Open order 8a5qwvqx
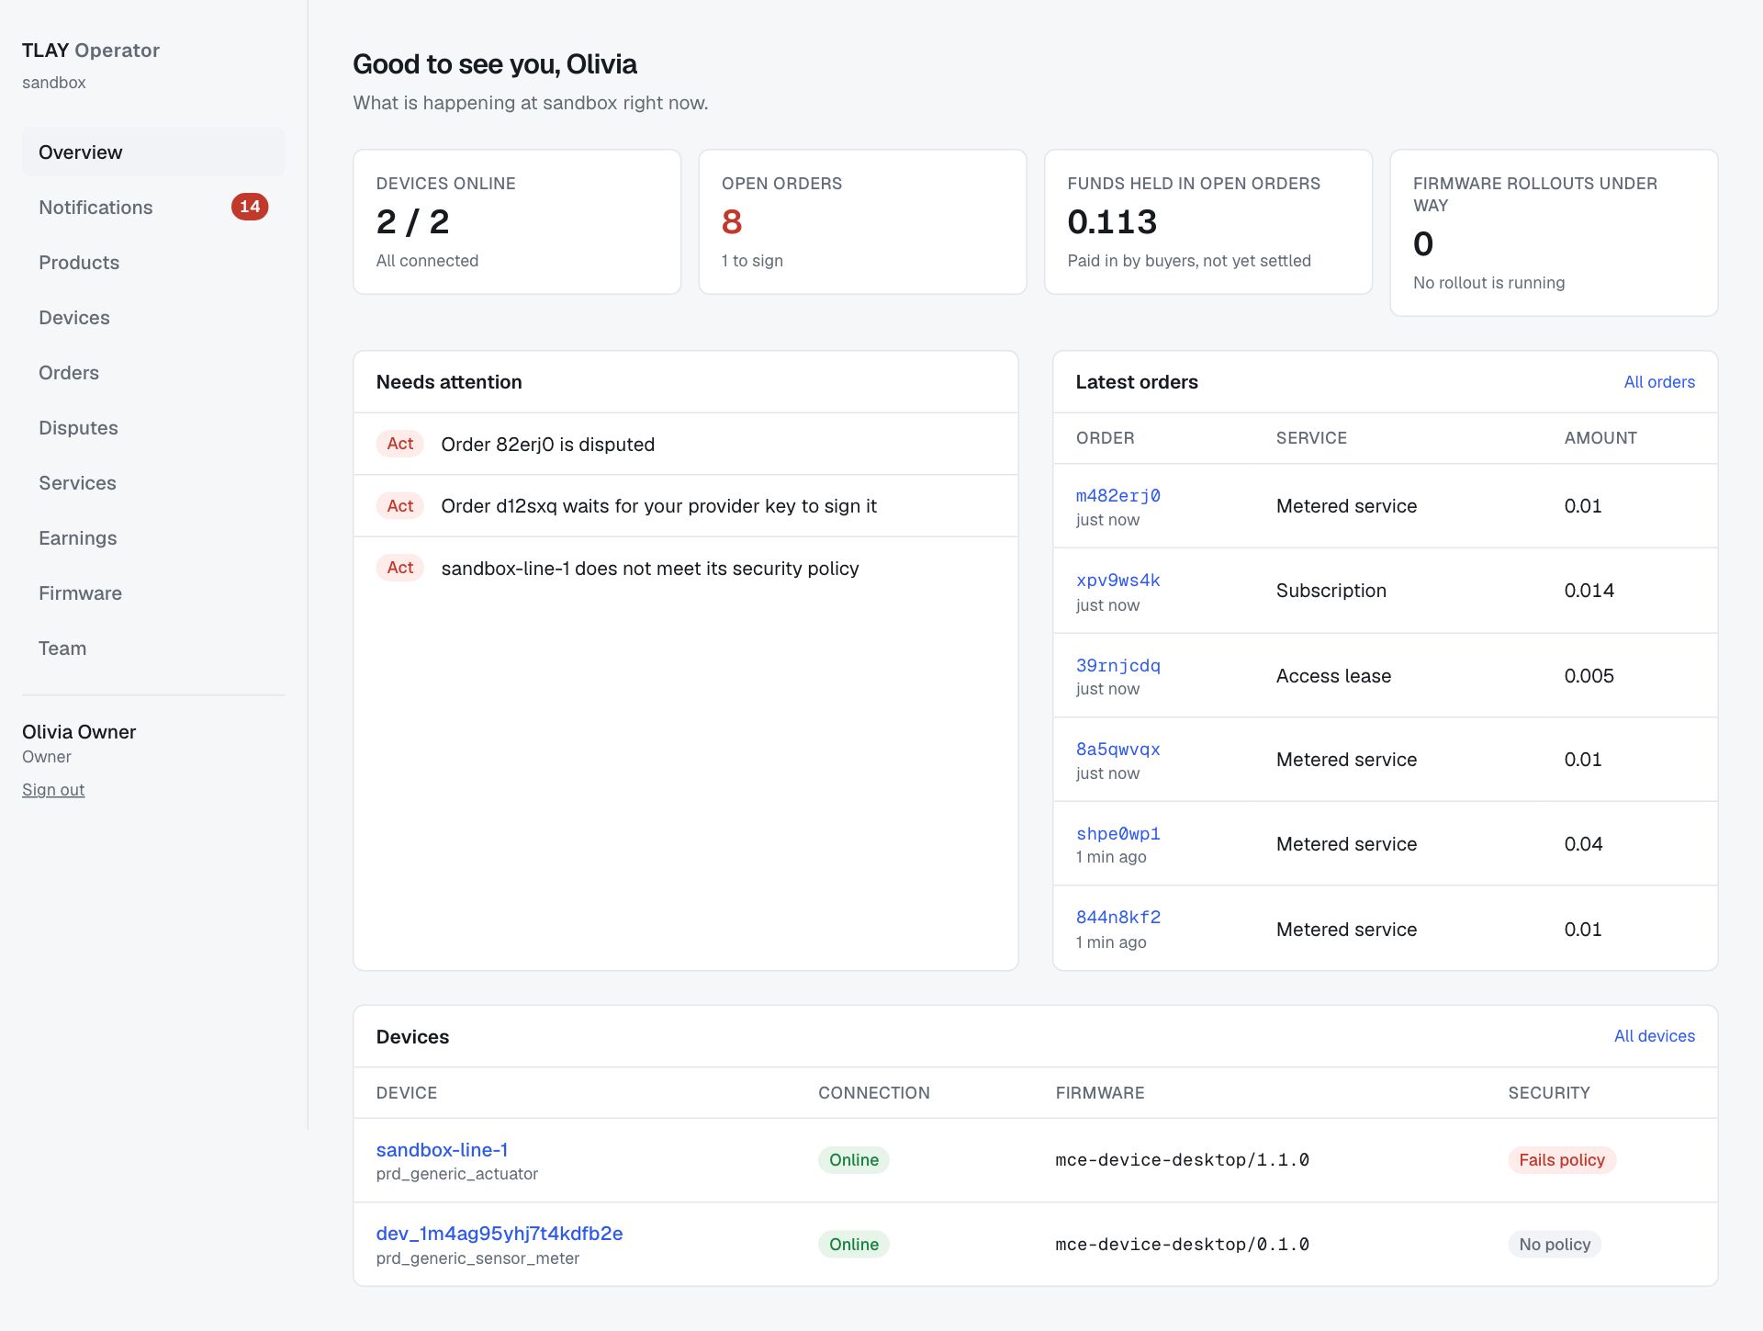This screenshot has height=1331, width=1763. point(1117,750)
